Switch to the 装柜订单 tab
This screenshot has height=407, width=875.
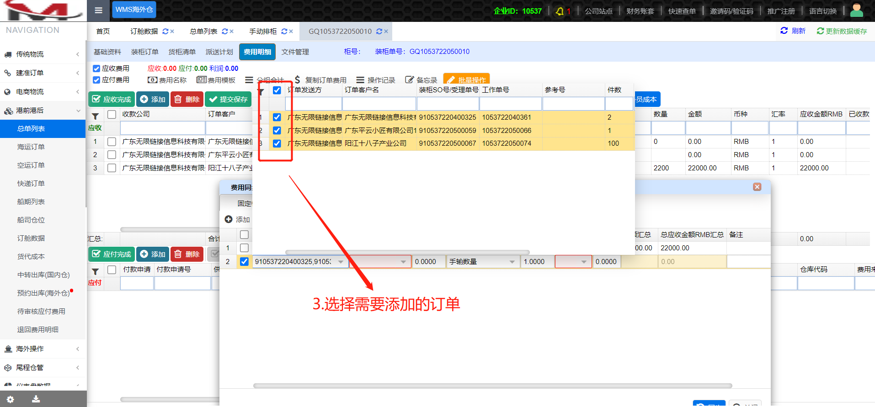point(145,52)
